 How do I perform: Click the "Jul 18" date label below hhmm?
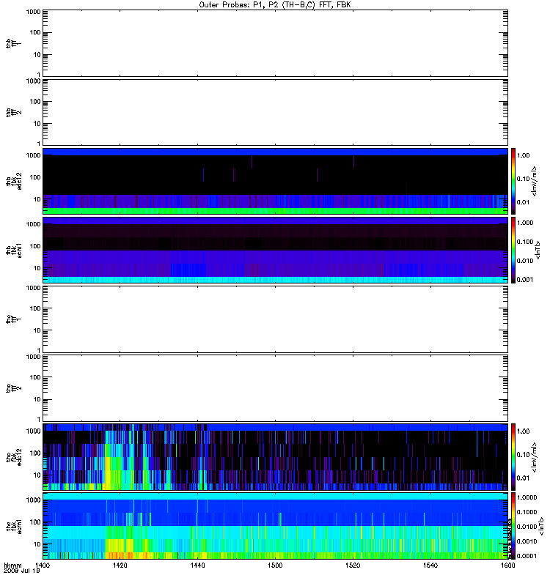[x=31, y=571]
